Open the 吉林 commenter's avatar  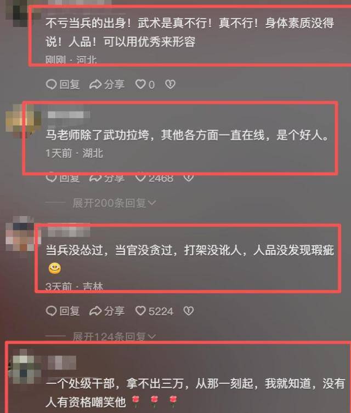23,234
